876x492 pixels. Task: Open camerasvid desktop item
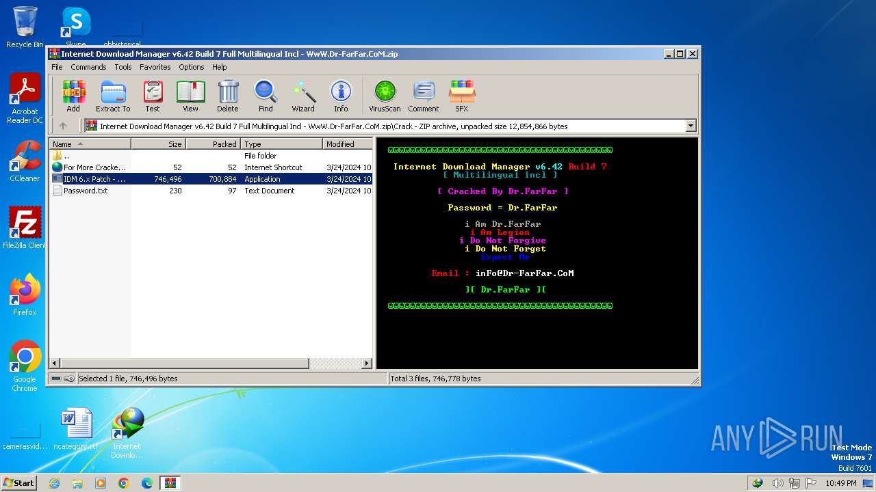pyautogui.click(x=25, y=436)
